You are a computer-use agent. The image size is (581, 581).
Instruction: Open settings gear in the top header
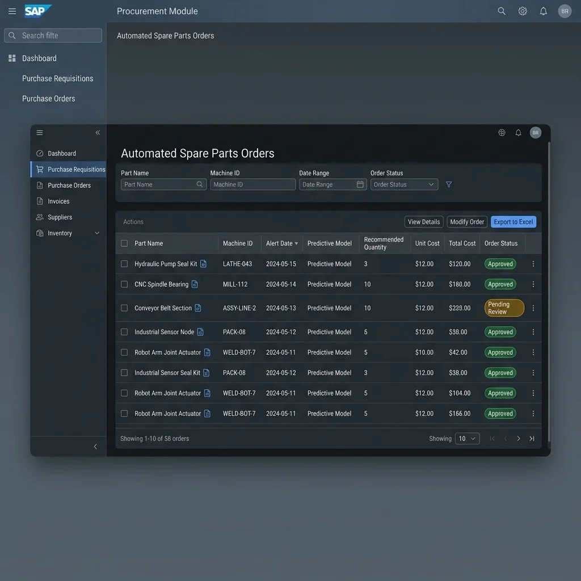coord(523,11)
